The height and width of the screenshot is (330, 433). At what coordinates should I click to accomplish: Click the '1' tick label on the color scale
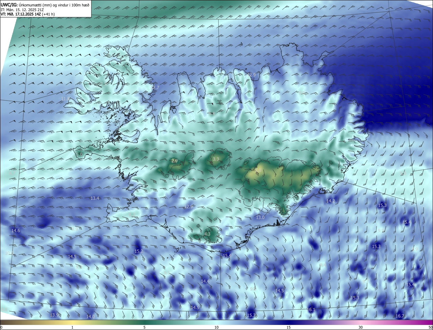click(x=72, y=327)
